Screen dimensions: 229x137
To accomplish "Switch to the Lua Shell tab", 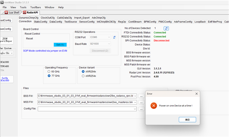I will click(12, 13).
